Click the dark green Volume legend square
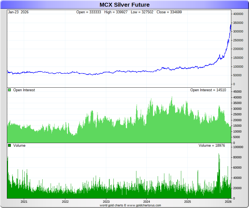This screenshot has width=249, height=208. (9, 145)
